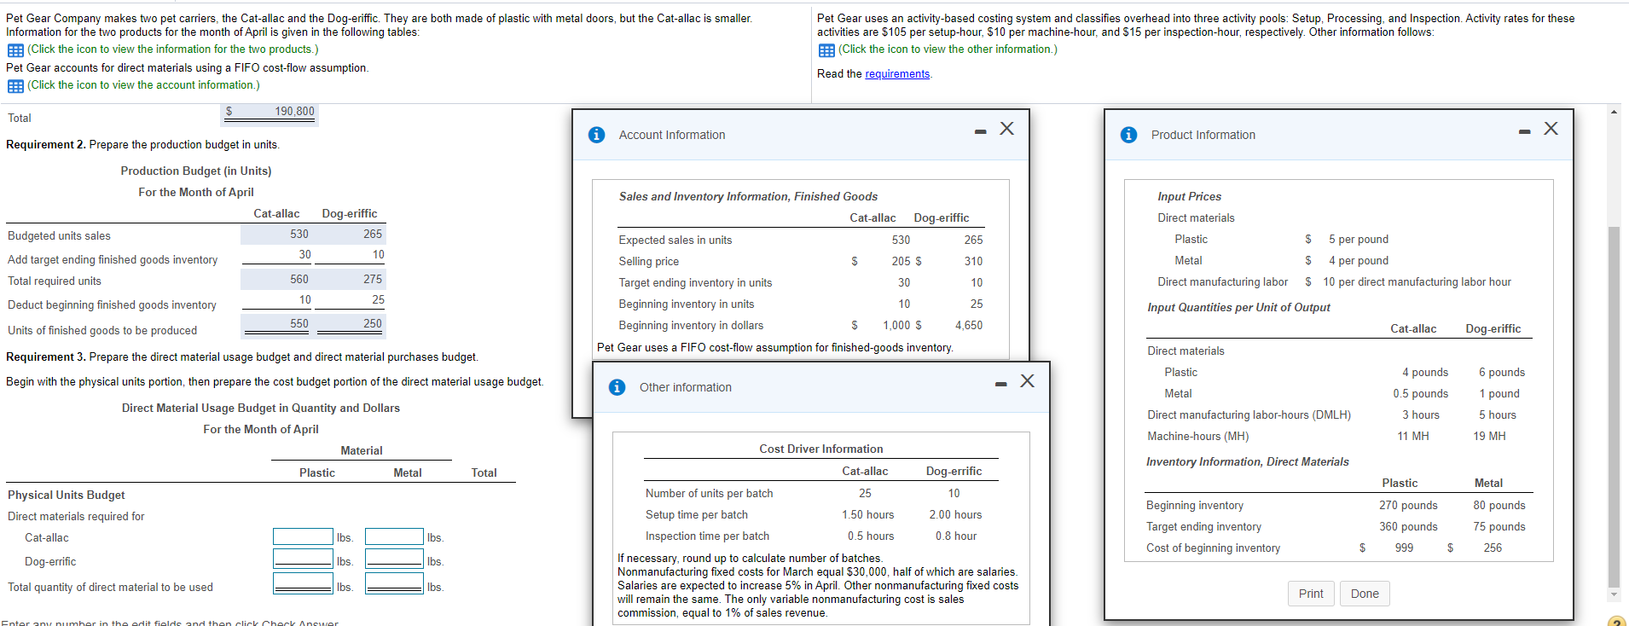Click the total Plastic quantity input field
The image size is (1629, 626).
point(303,583)
